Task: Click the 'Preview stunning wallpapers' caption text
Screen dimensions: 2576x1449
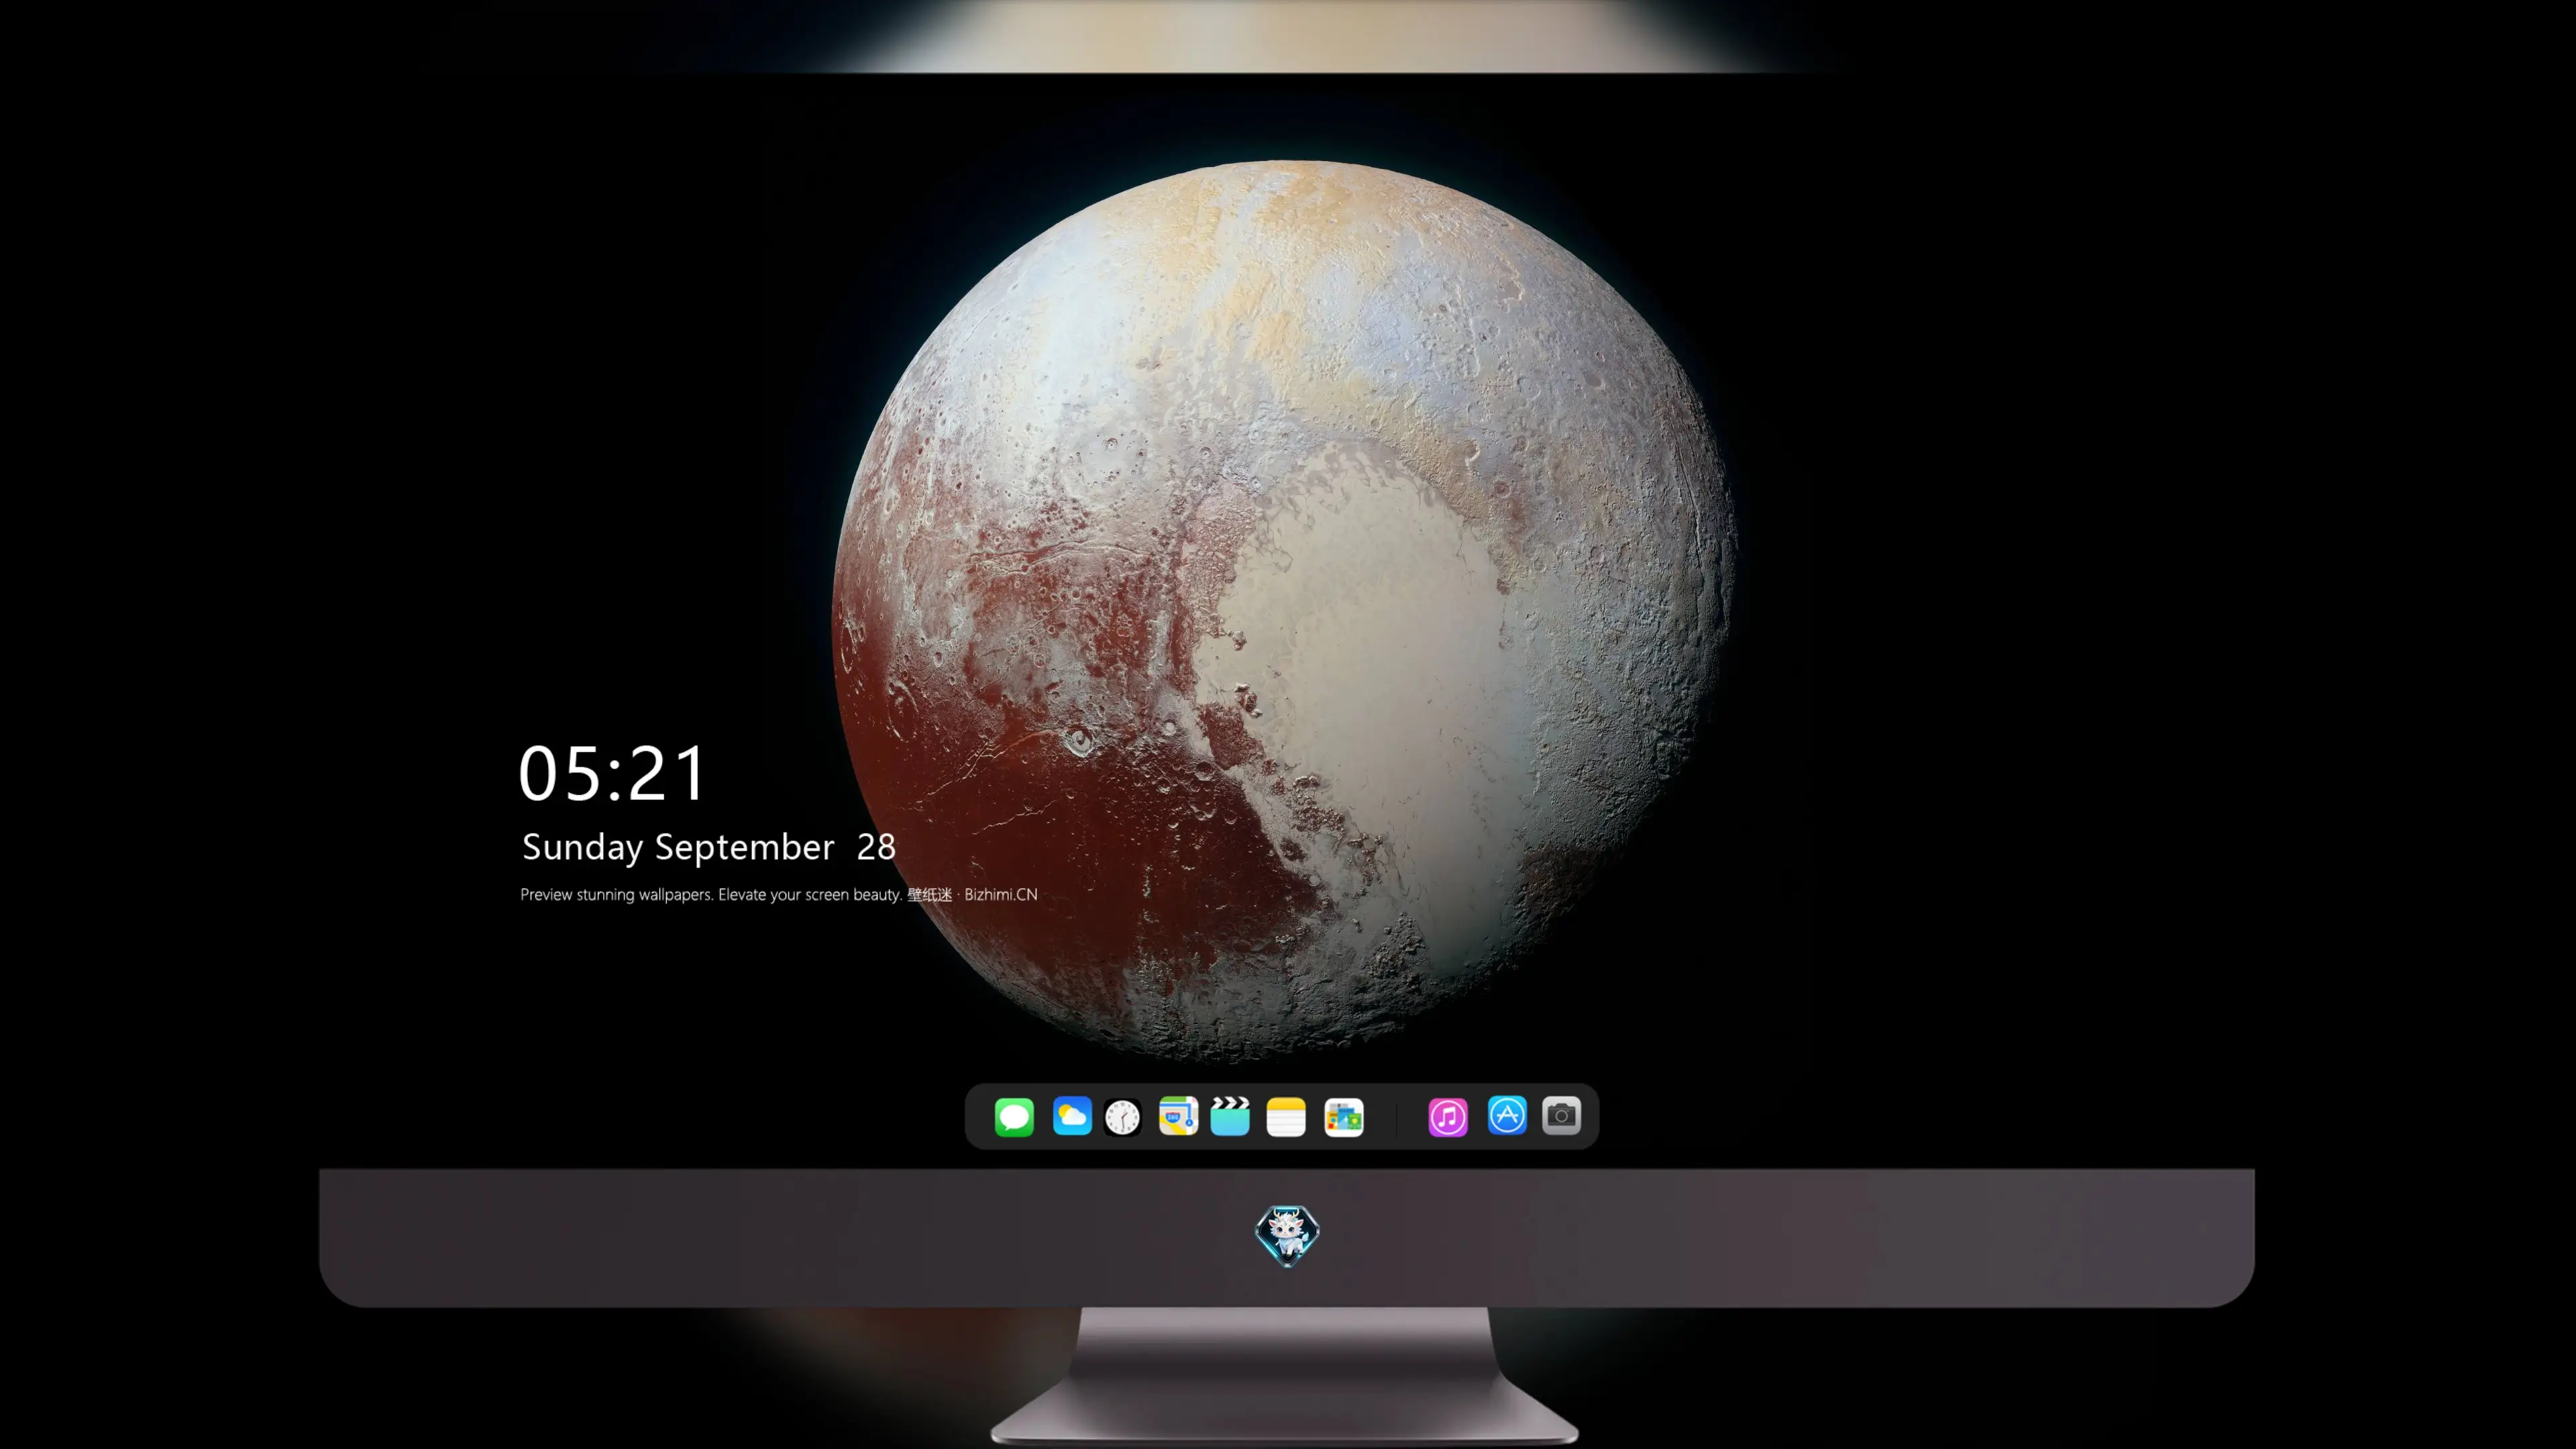Action: click(x=779, y=894)
